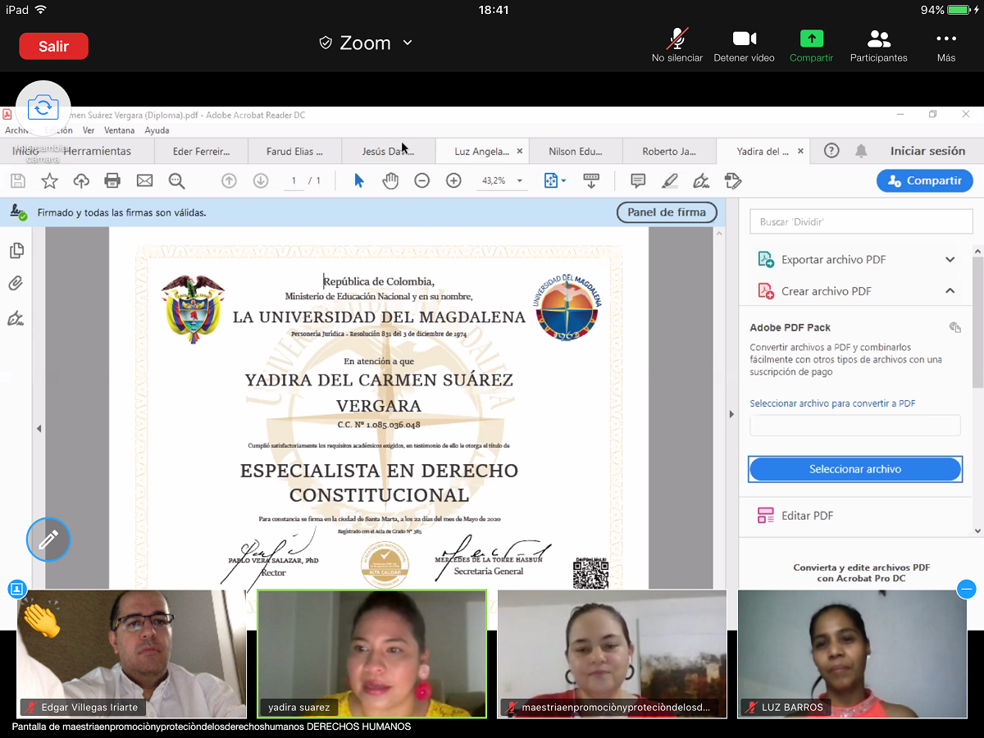Open Panel de firma
Image resolution: width=984 pixels, height=738 pixels.
coord(667,212)
